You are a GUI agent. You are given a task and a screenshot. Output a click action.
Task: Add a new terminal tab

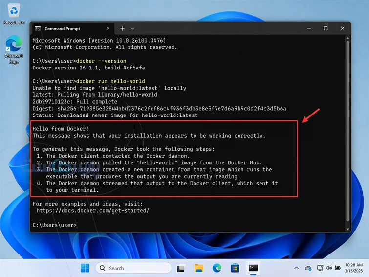122,28
